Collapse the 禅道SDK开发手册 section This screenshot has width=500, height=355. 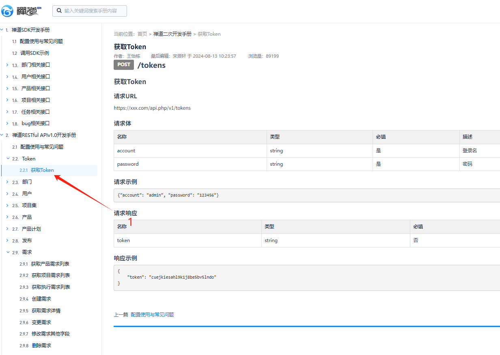pyautogui.click(x=2, y=30)
